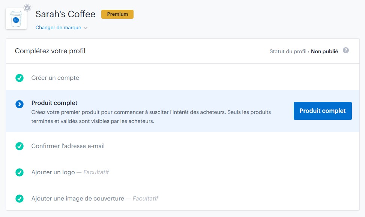365x217 pixels.
Task: Click the help question mark icon
Action: pos(346,50)
